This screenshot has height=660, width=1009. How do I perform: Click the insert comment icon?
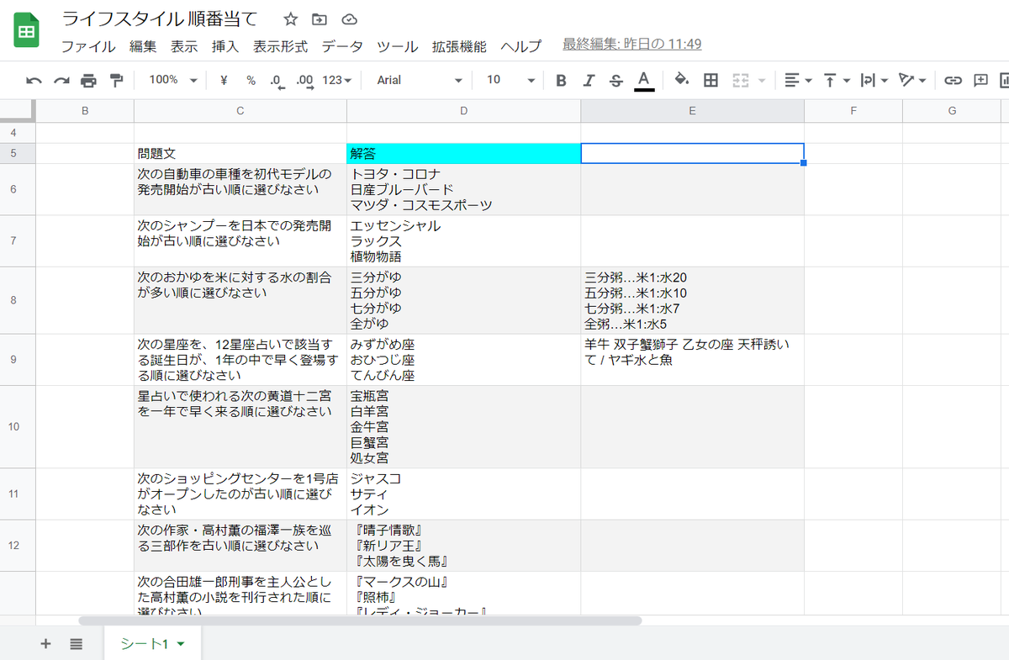pos(980,80)
